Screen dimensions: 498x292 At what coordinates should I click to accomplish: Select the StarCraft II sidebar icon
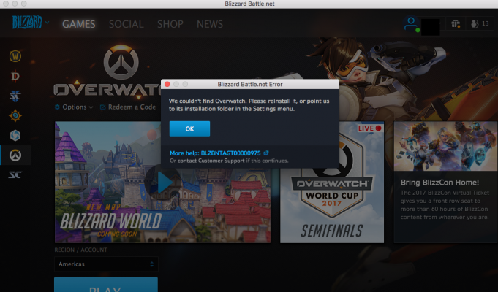15,96
